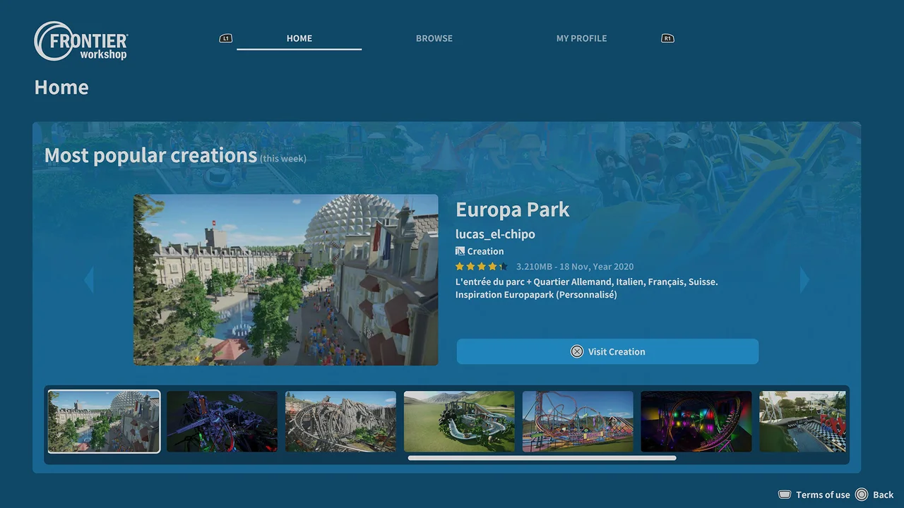
Task: Select the neon rainbow lights thumbnail
Action: (x=697, y=421)
